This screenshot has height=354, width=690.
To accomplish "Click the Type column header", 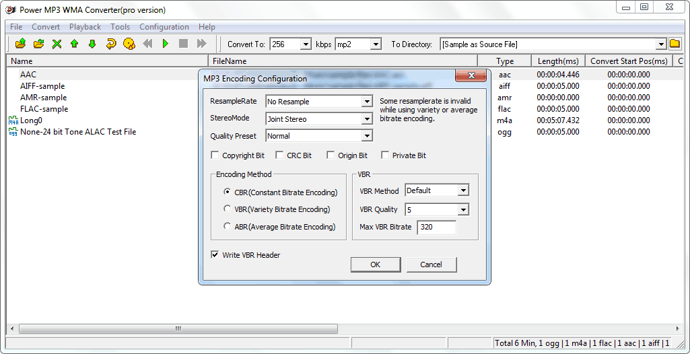I will coord(505,61).
